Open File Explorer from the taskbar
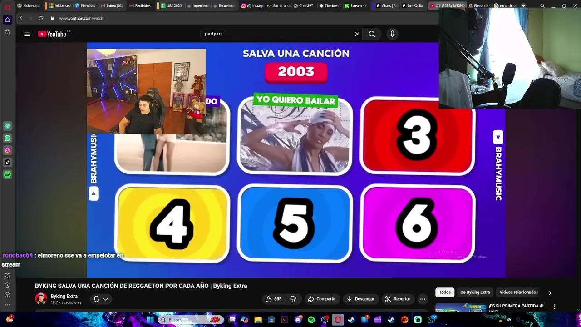The image size is (581, 327). click(258, 320)
